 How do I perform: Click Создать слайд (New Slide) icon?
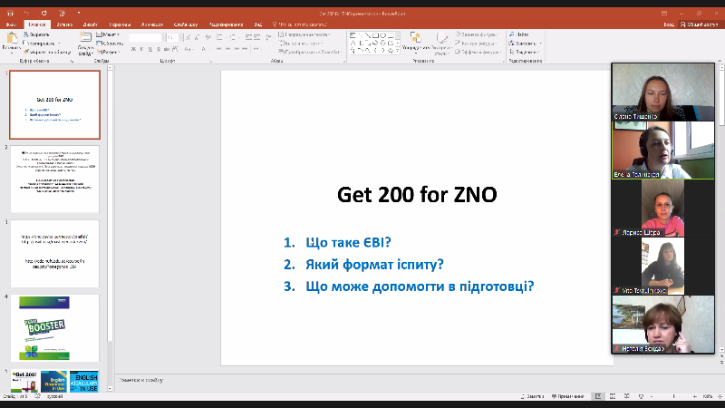(x=85, y=38)
